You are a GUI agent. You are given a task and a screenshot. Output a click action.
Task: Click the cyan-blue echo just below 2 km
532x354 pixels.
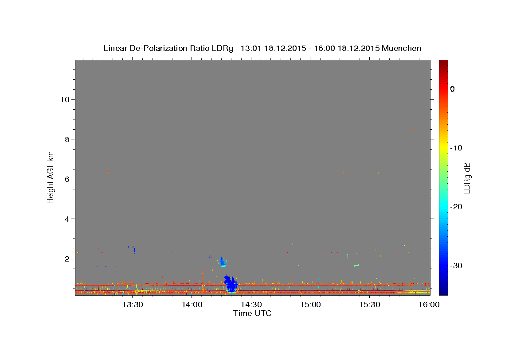(223, 262)
